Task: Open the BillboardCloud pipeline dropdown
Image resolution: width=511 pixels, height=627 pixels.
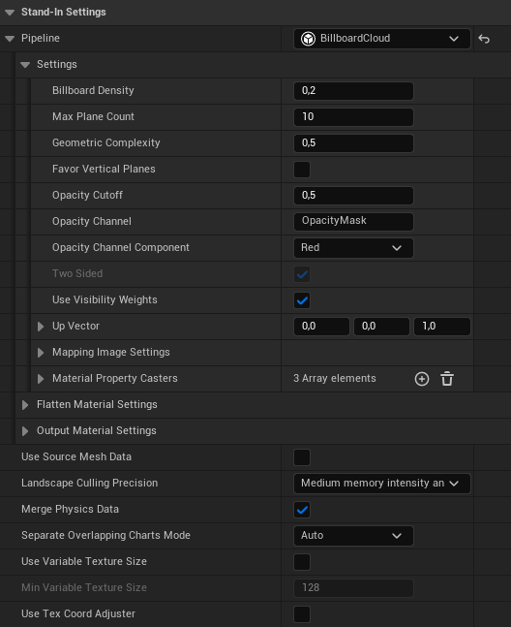Action: click(382, 39)
